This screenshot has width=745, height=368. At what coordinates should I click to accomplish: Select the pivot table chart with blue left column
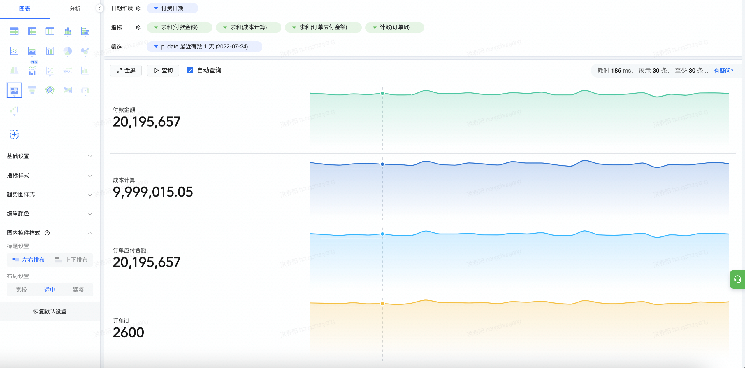pos(32,31)
